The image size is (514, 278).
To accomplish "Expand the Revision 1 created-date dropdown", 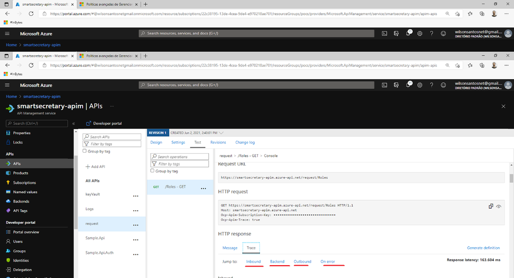I will (x=221, y=133).
